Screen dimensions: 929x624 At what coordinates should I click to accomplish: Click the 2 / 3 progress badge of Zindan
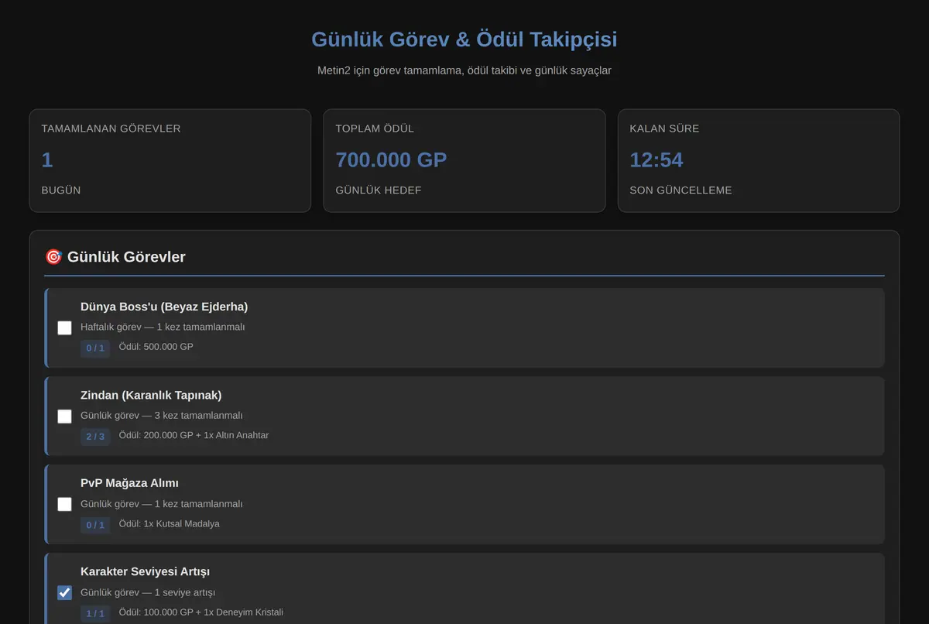[95, 437]
